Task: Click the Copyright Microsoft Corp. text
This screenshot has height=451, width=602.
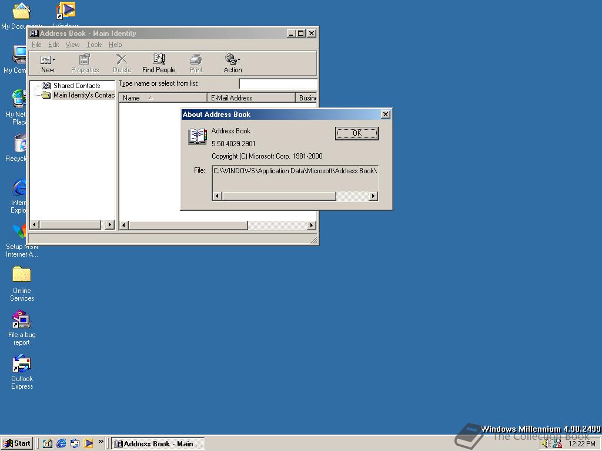Action: [x=267, y=156]
